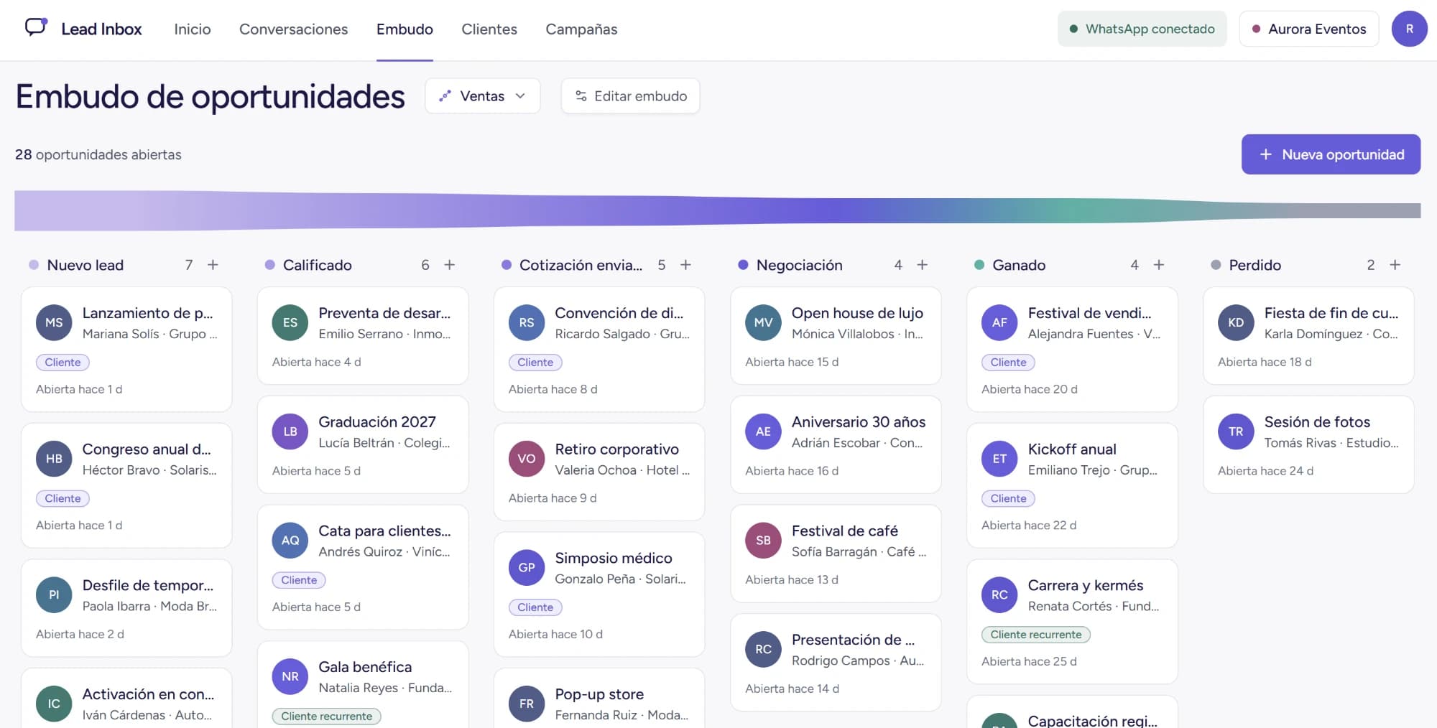This screenshot has width=1437, height=728.
Task: Click HB avatar on Congreso anual card
Action: (x=54, y=459)
